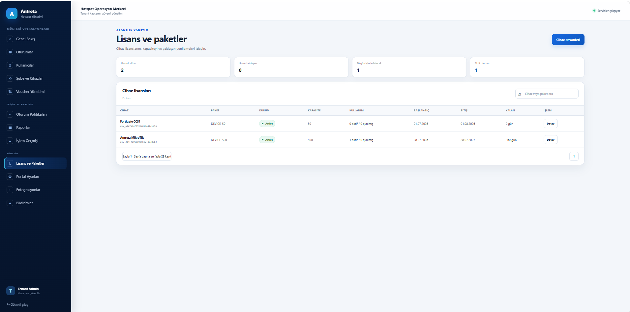The width and height of the screenshot is (630, 312).
Task: Click the Voucher Yönetimi percent icon
Action: pyautogui.click(x=10, y=92)
